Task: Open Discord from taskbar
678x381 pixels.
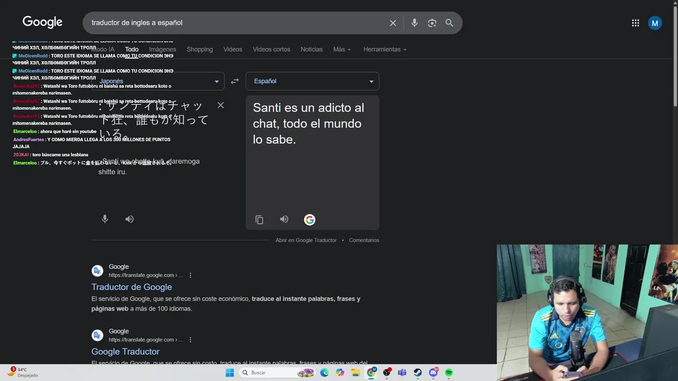Action: point(433,373)
